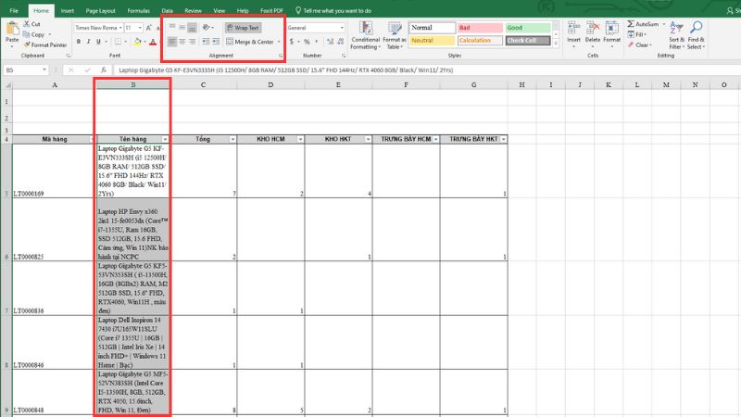Apply the Good cell style
This screenshot has width=741, height=417.
527,28
